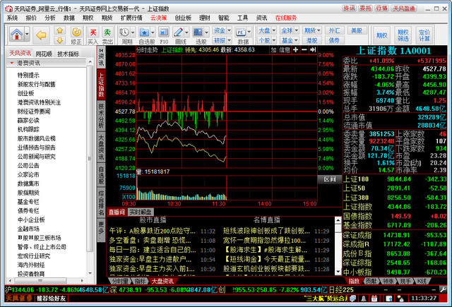The image size is (452, 307).
Task: Expand the 研报 dropdown
Action: coord(229,40)
